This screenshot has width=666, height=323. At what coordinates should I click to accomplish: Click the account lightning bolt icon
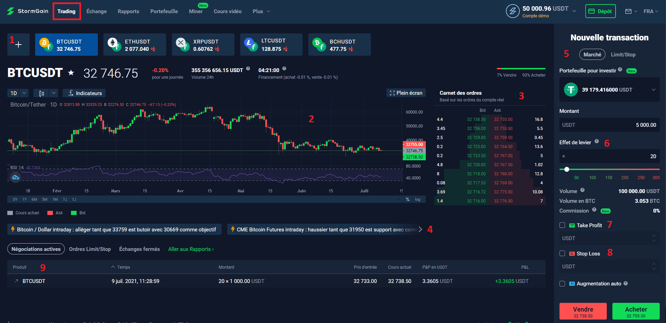(x=512, y=11)
